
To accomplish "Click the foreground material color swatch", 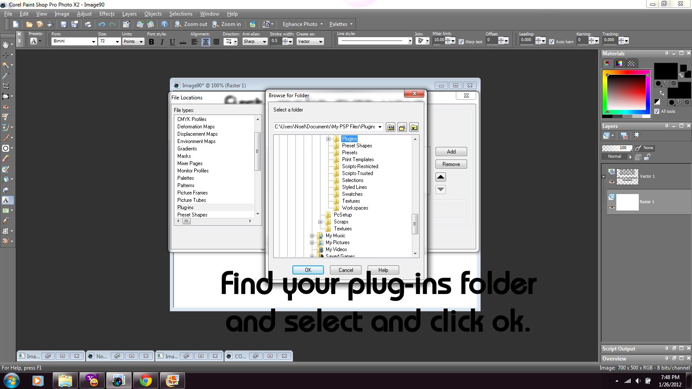I will coord(666,70).
